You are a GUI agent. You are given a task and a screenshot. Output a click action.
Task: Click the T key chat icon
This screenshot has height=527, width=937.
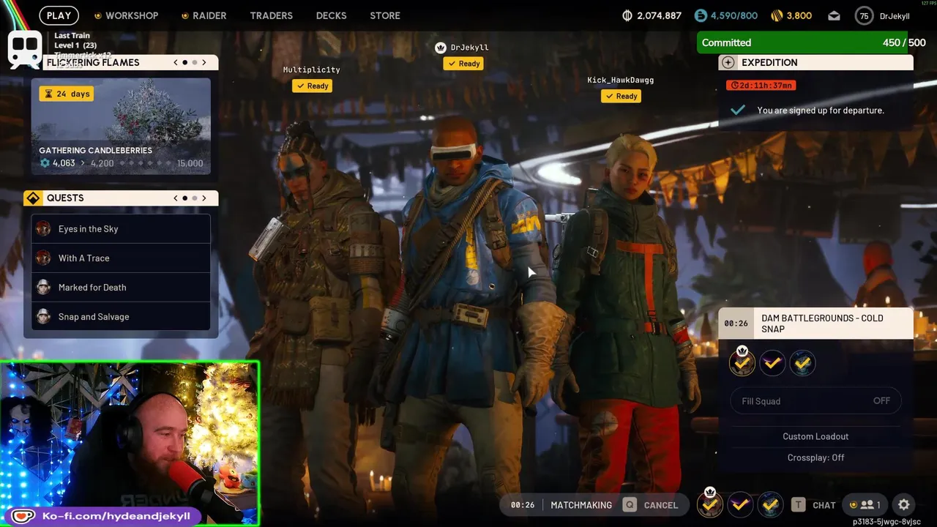click(799, 504)
